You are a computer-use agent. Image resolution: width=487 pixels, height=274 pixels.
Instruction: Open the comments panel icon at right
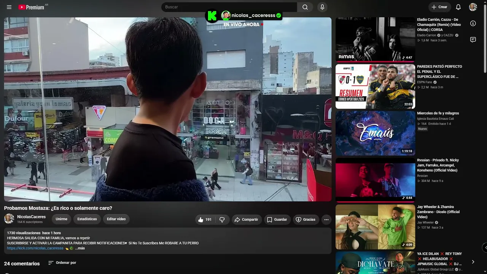point(473,40)
